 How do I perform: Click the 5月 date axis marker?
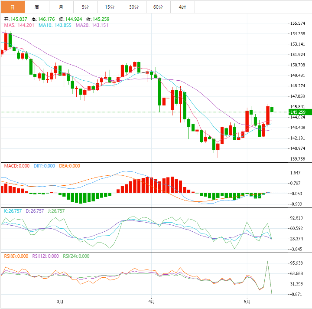click(x=247, y=302)
